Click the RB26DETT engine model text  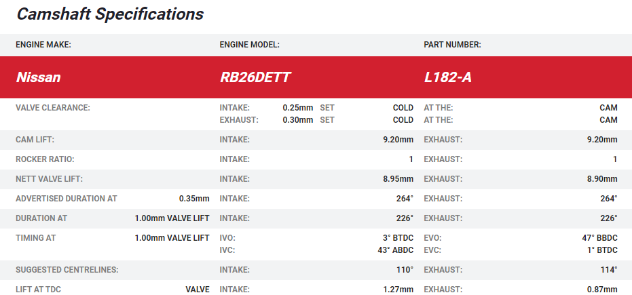(255, 77)
